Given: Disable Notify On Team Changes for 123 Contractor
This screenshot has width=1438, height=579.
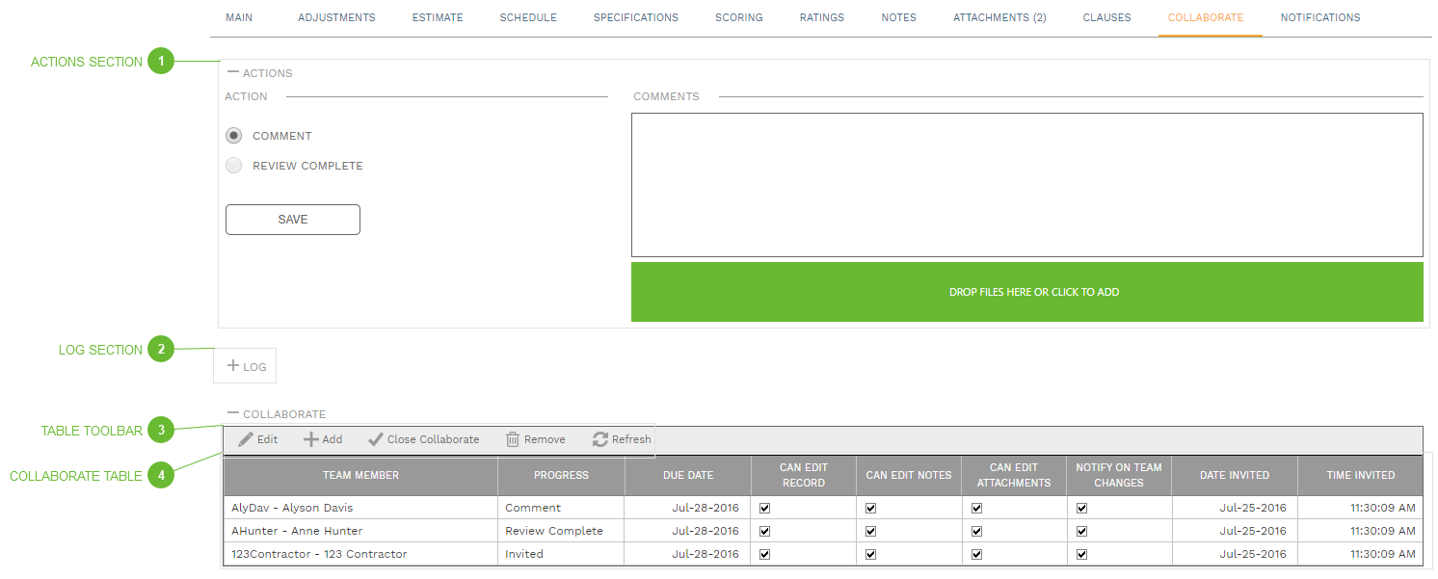Looking at the screenshot, I should [1081, 554].
